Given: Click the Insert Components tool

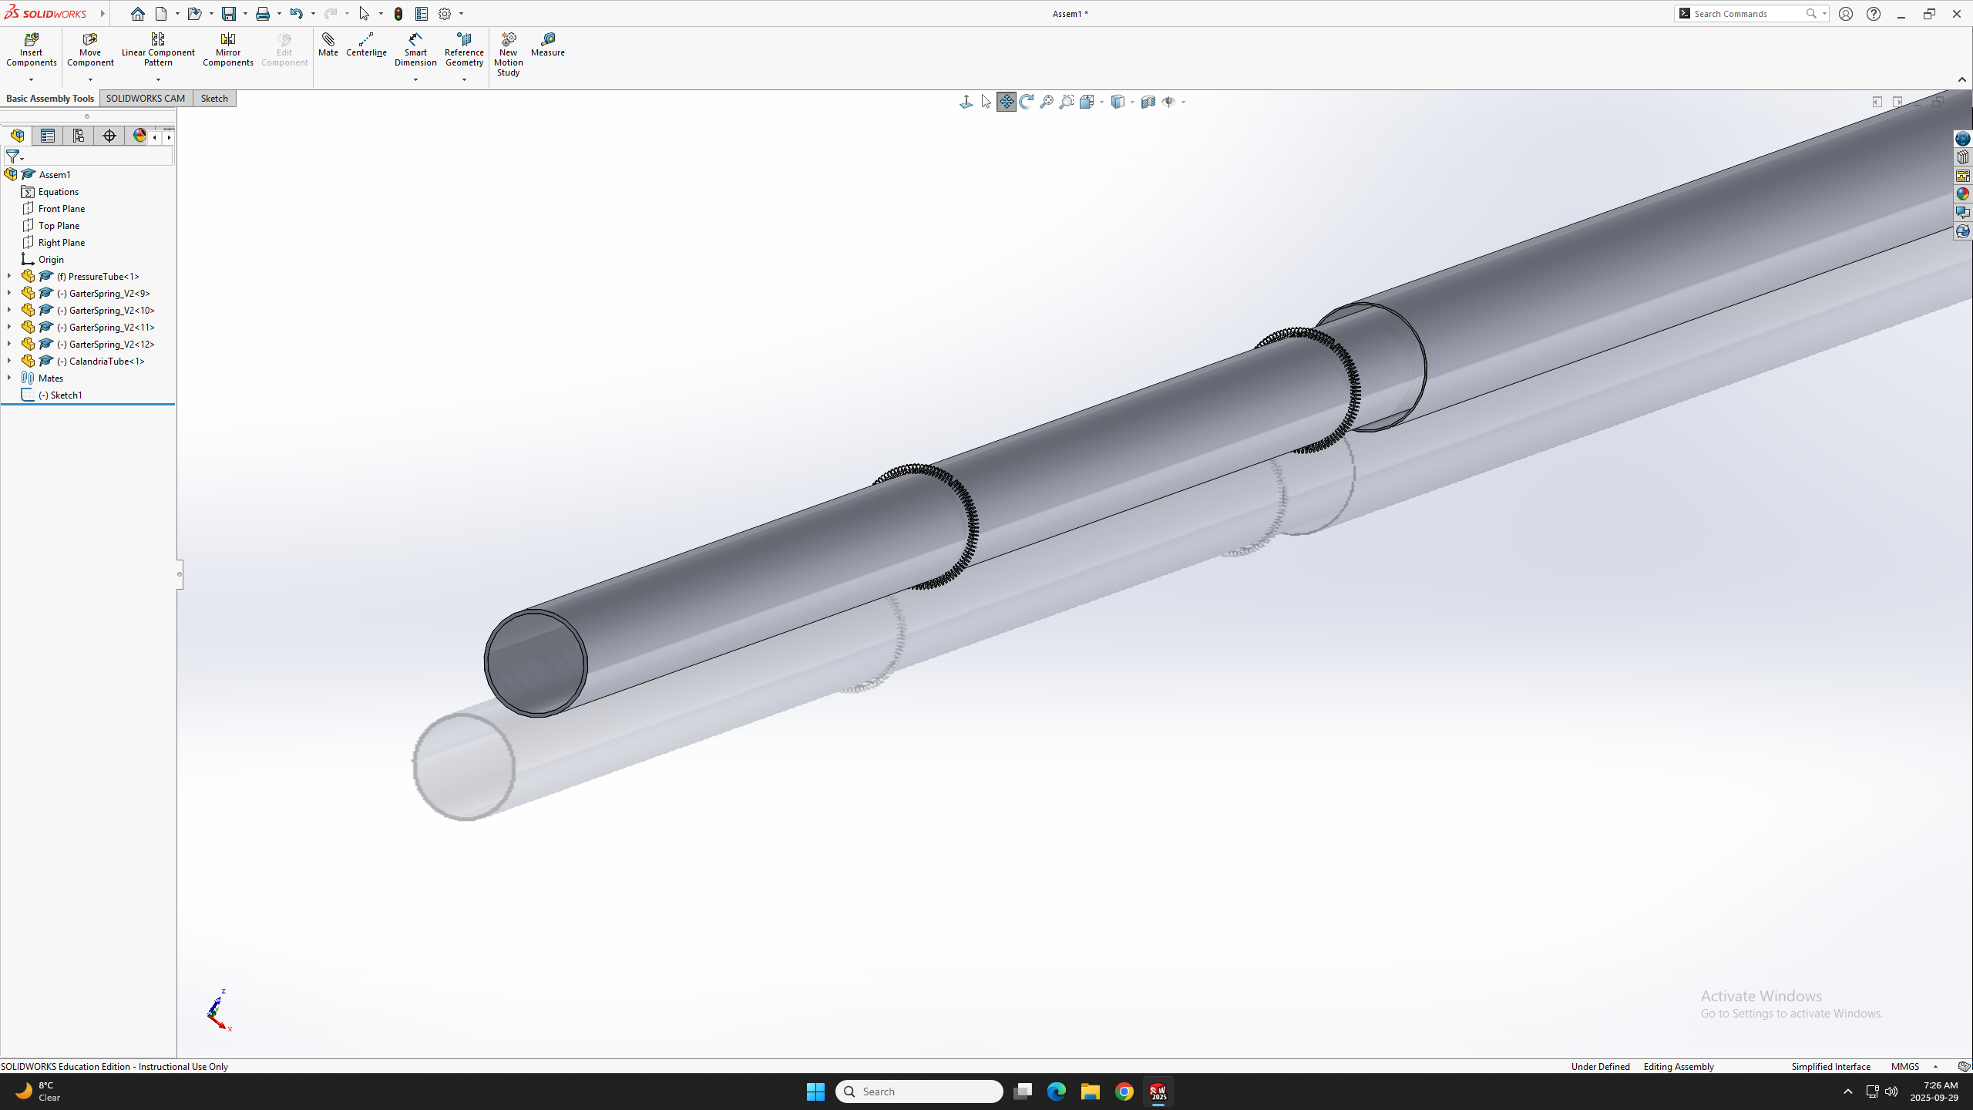Looking at the screenshot, I should click(32, 49).
